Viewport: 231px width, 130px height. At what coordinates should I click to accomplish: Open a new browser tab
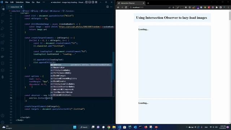[148, 3]
